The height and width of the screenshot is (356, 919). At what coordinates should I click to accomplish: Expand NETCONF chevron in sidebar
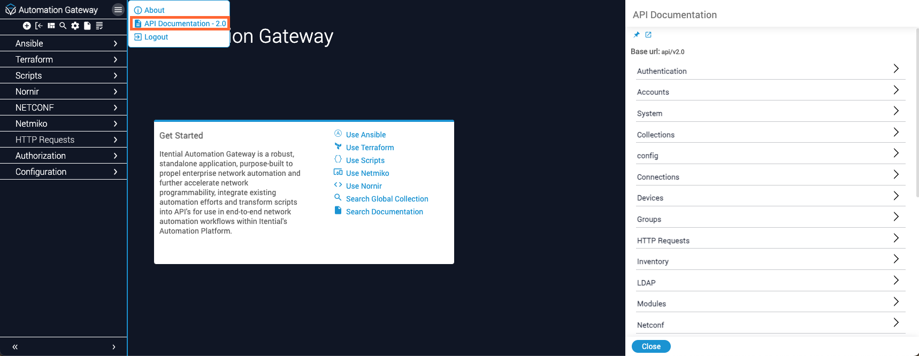click(116, 107)
